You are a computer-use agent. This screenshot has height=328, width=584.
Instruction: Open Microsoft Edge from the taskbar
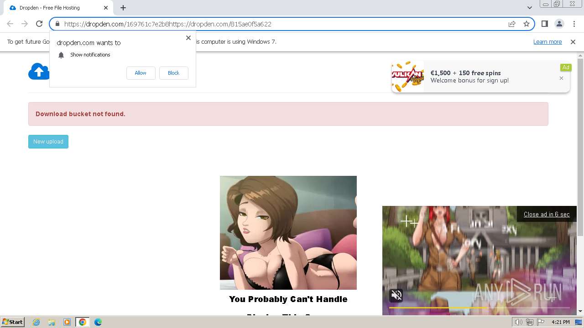(98, 322)
